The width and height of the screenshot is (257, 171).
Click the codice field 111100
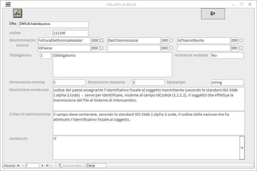tap(71, 33)
